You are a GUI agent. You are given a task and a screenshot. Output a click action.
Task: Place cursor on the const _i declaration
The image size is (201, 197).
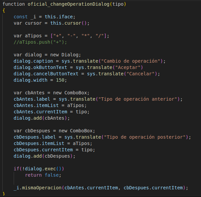tap(44, 17)
